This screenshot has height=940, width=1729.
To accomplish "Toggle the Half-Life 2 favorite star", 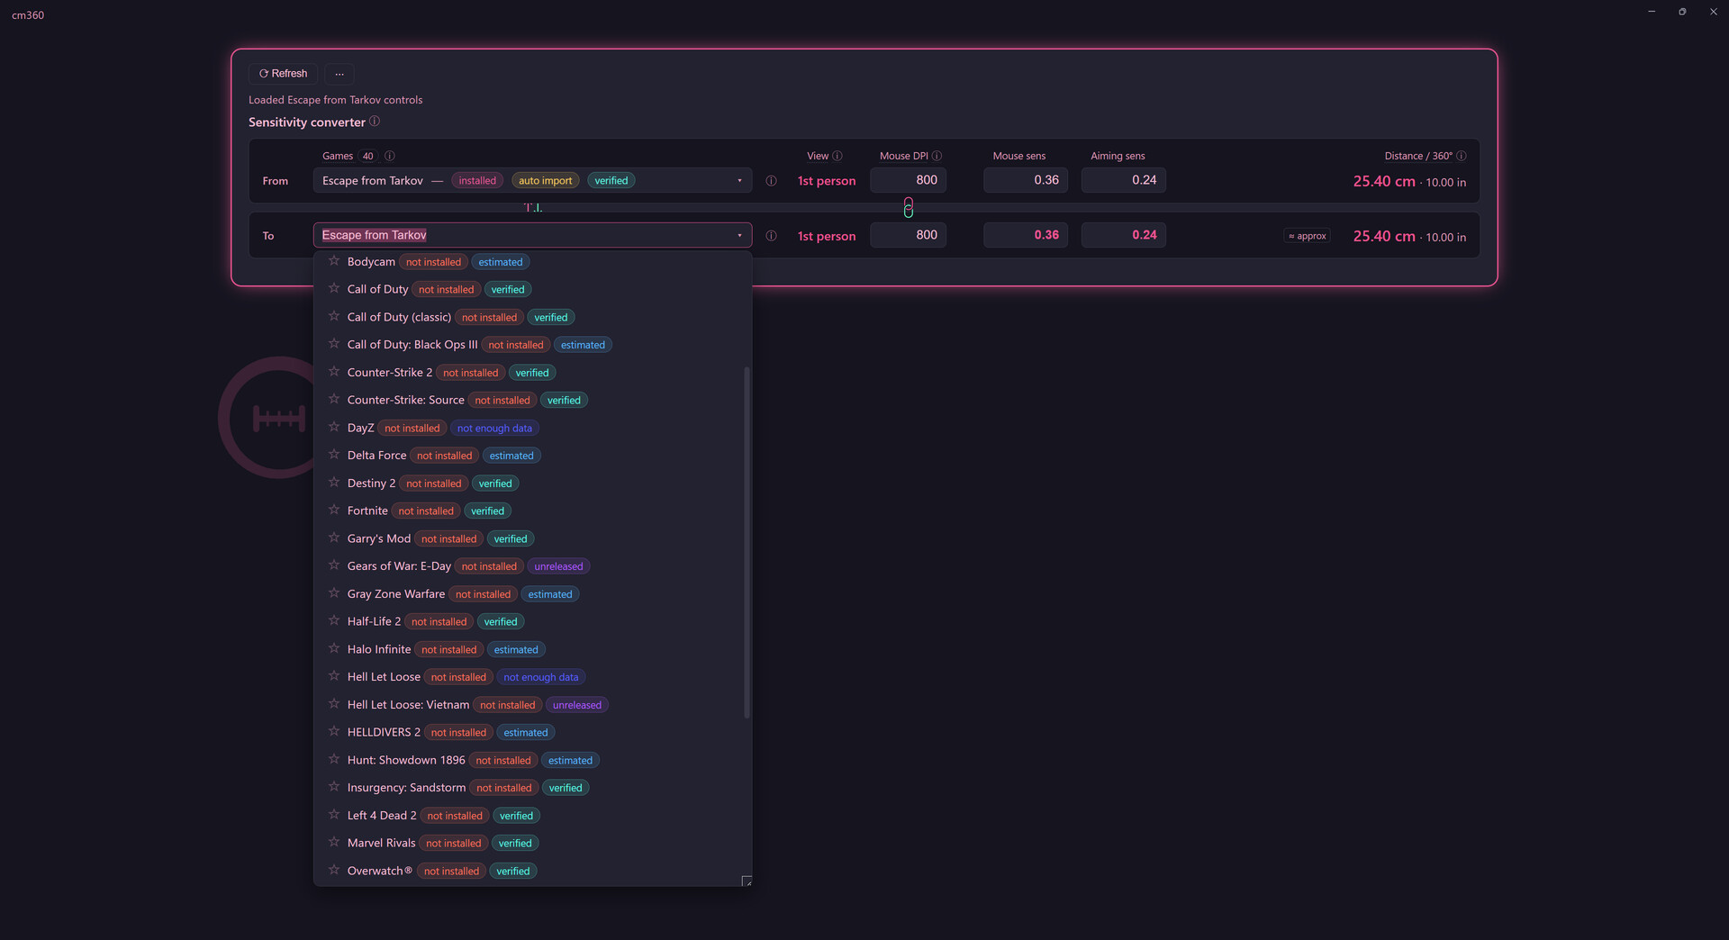I will click(334, 621).
